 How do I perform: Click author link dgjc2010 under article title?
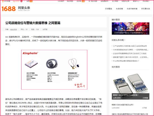pos(14,29)
